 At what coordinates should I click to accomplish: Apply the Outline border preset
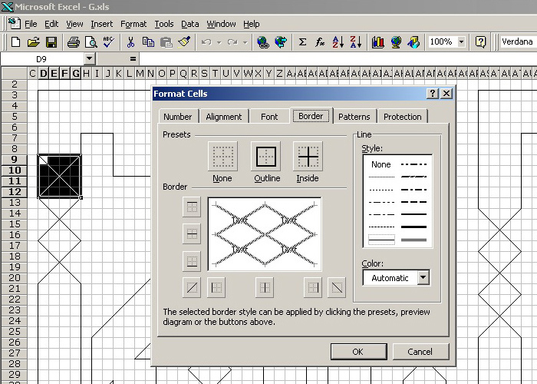click(265, 157)
